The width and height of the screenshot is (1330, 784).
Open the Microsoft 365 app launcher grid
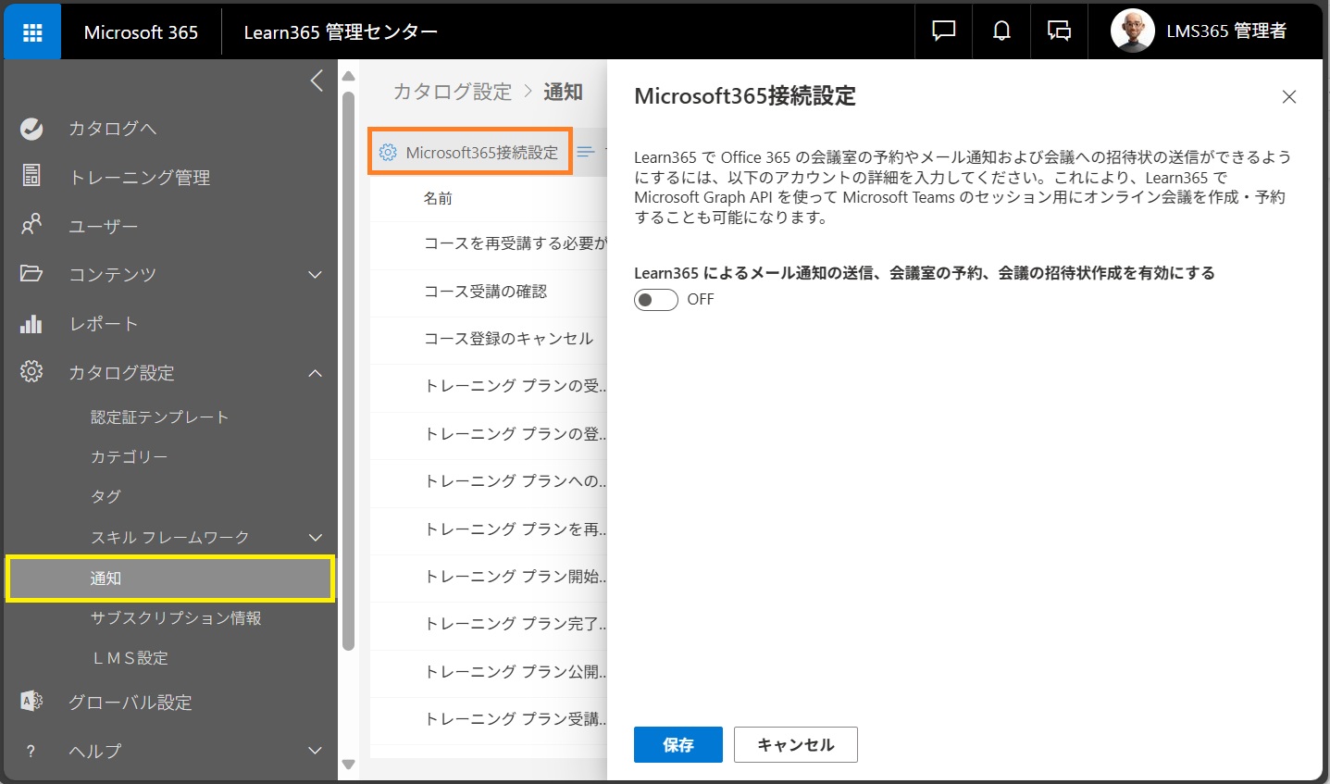coord(32,32)
